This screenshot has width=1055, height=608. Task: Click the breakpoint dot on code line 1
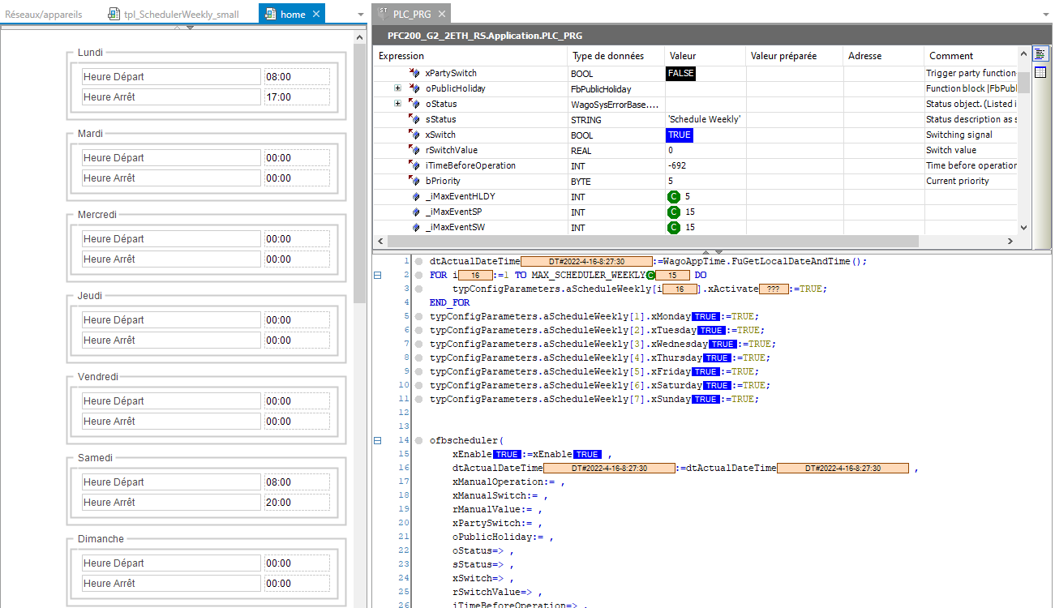pyautogui.click(x=418, y=262)
